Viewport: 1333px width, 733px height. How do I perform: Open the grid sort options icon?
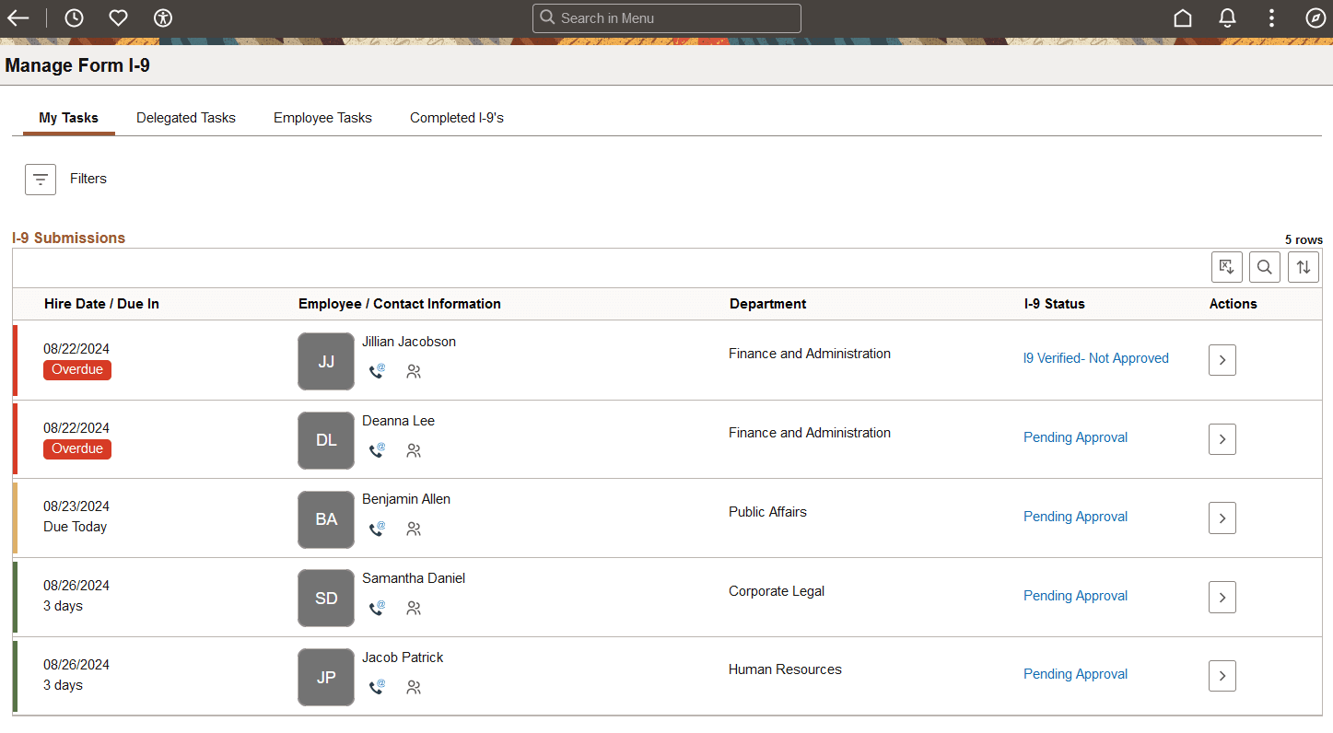coord(1303,267)
